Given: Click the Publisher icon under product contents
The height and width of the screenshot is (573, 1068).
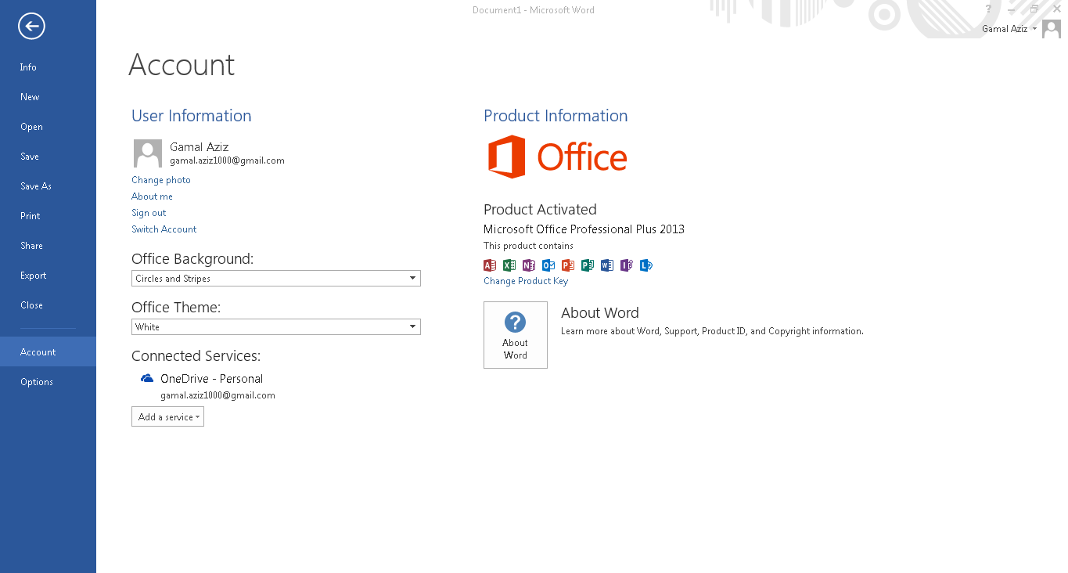Looking at the screenshot, I should coord(588,265).
